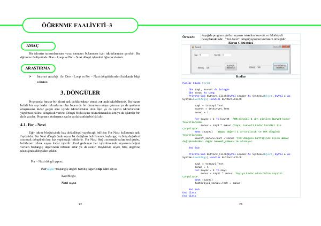Click page number 23 at bottom
Viewport: 321px width, 226px height.
(241, 205)
